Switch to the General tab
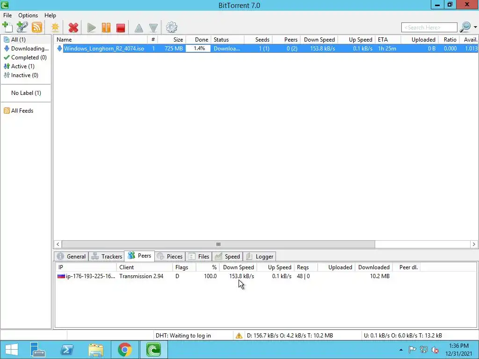The width and height of the screenshot is (479, 359). (x=72, y=257)
